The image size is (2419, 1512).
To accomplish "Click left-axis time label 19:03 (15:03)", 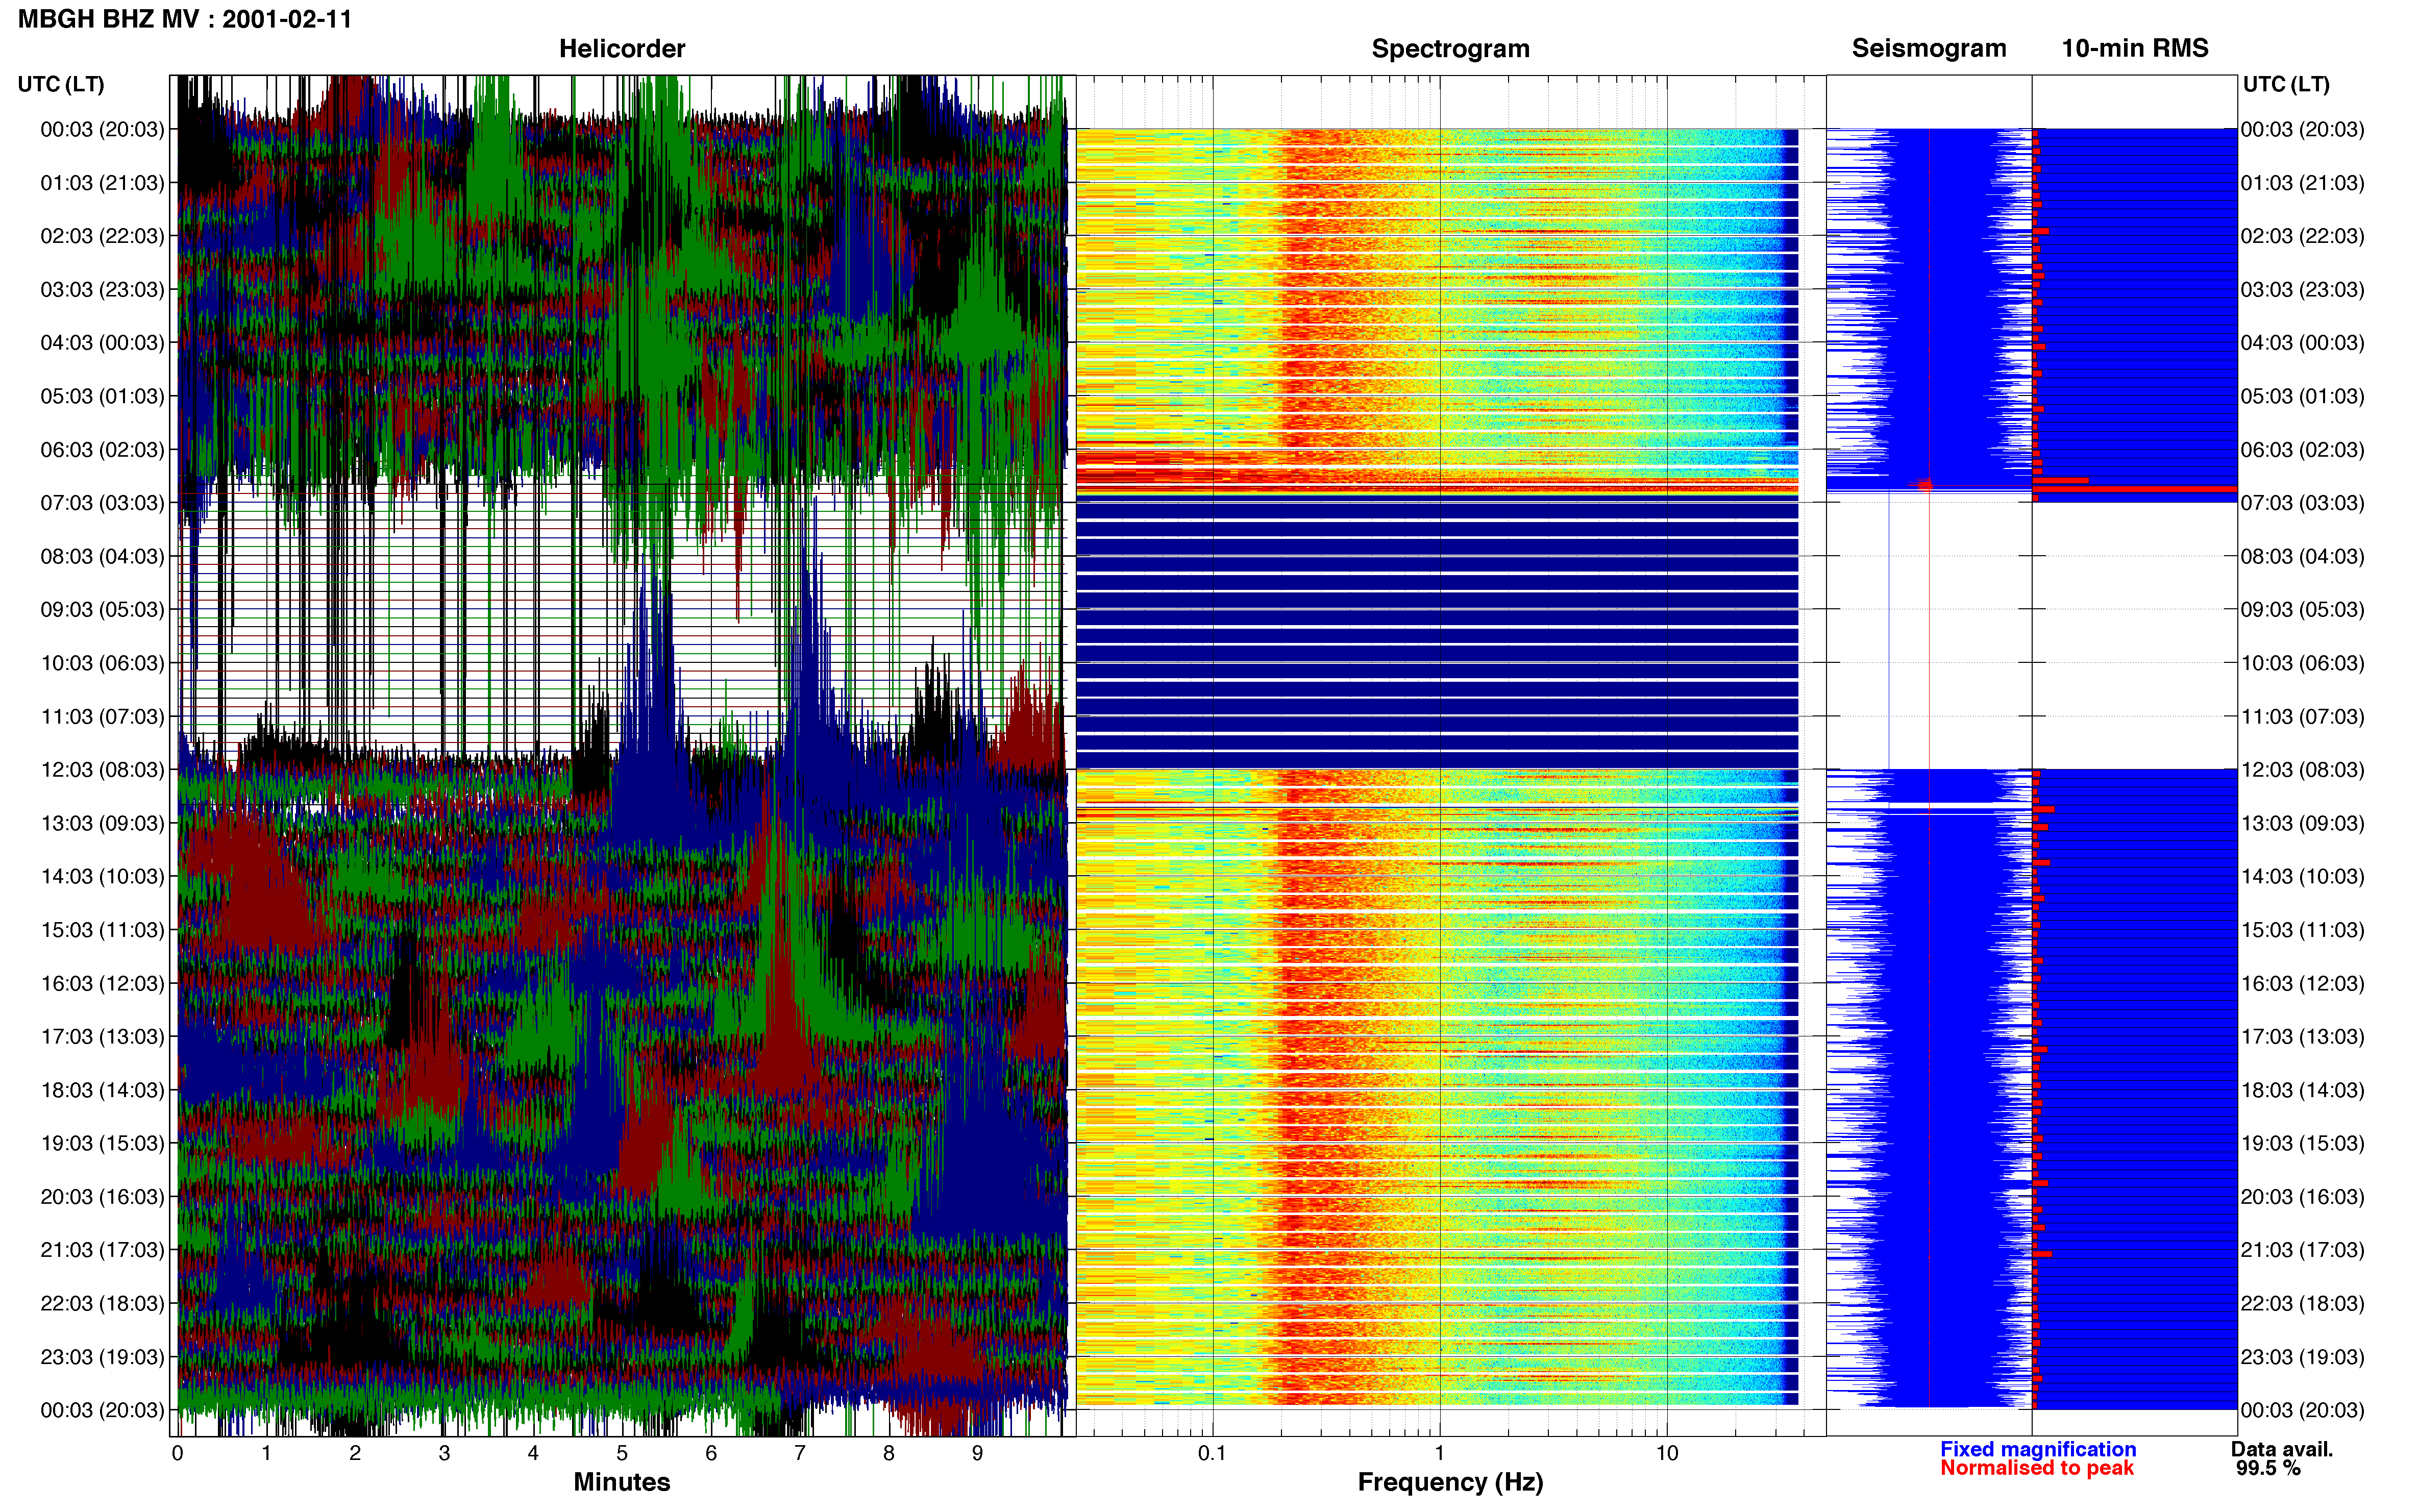I will [x=102, y=1143].
